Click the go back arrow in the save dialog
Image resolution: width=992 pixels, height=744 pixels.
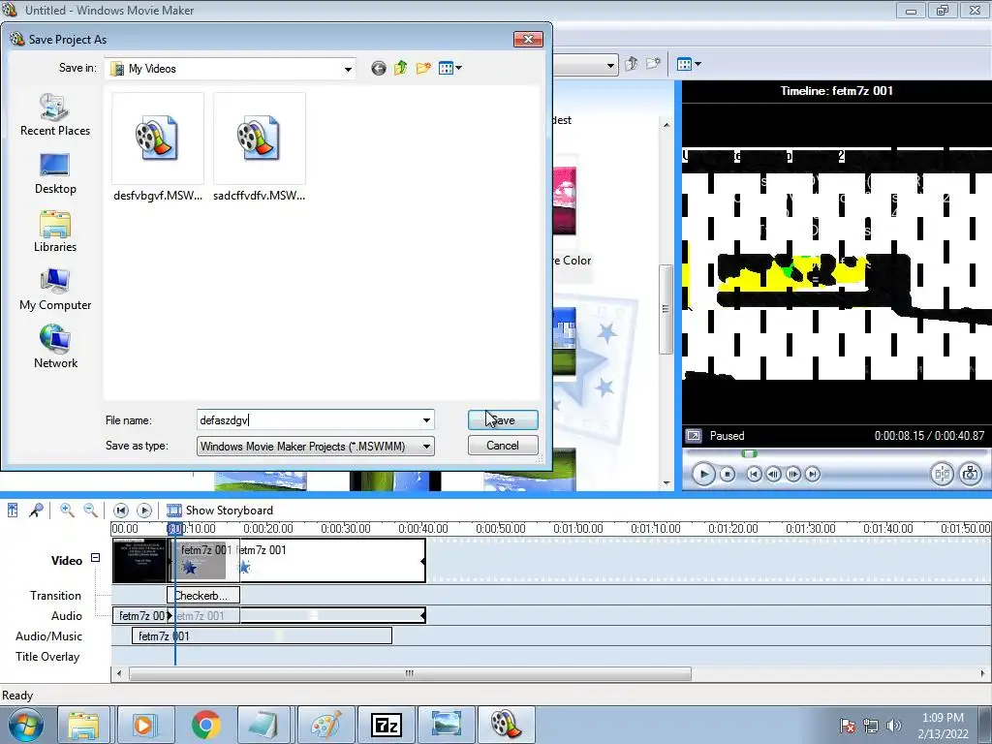[379, 69]
